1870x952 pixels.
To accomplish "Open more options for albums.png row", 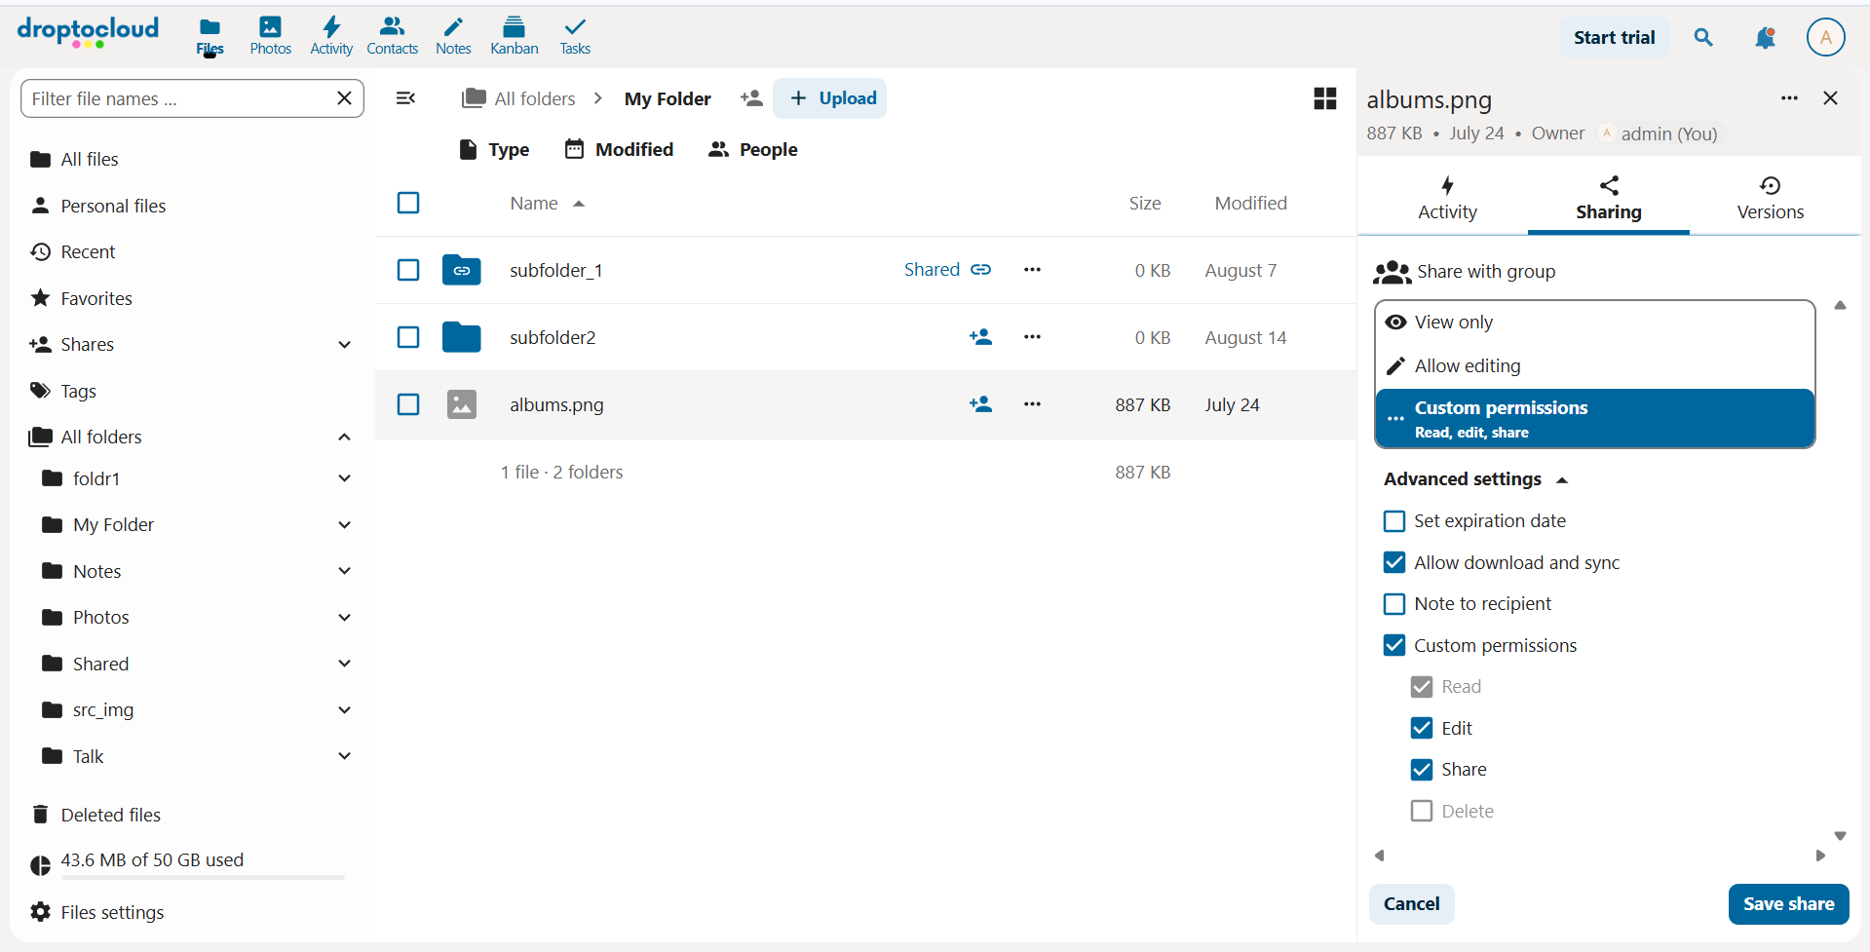I will click(1032, 404).
